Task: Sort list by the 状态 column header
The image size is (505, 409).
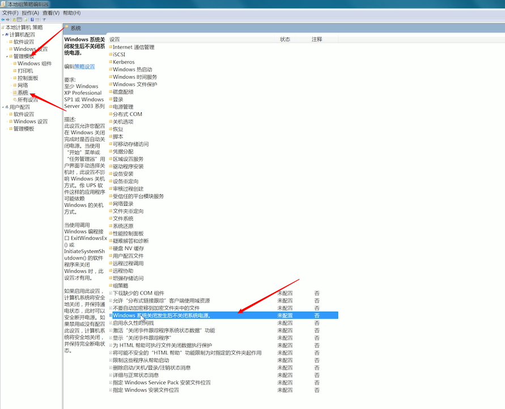Action: (x=285, y=39)
